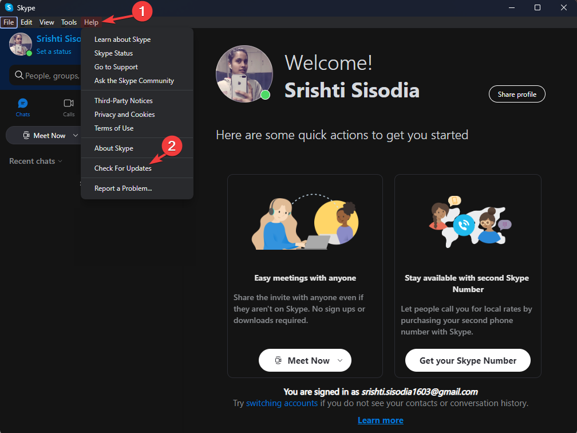Click the Easy meetings with anyone heading
The width and height of the screenshot is (577, 433).
click(x=305, y=278)
